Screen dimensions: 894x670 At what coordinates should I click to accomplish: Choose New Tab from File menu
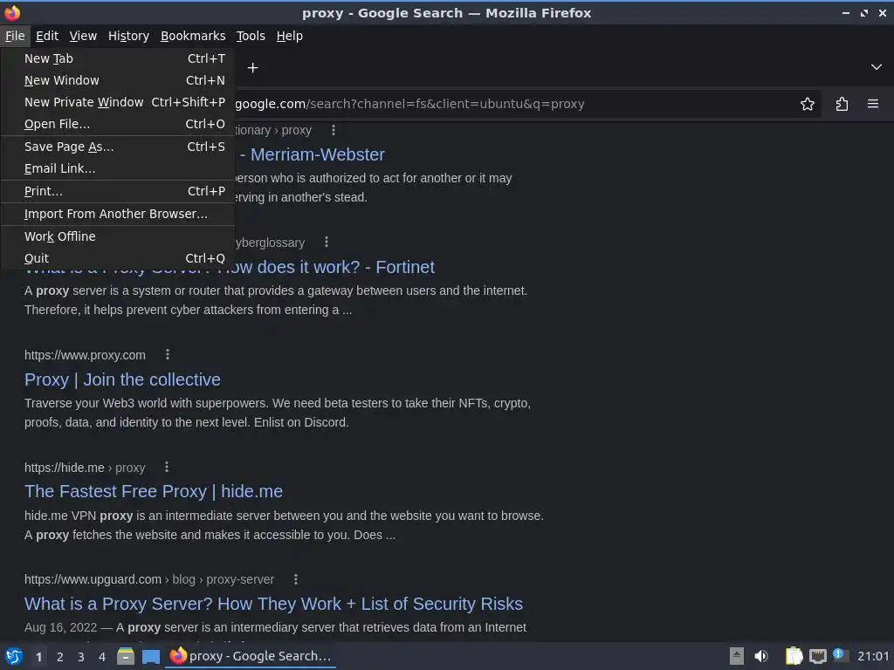click(118, 58)
